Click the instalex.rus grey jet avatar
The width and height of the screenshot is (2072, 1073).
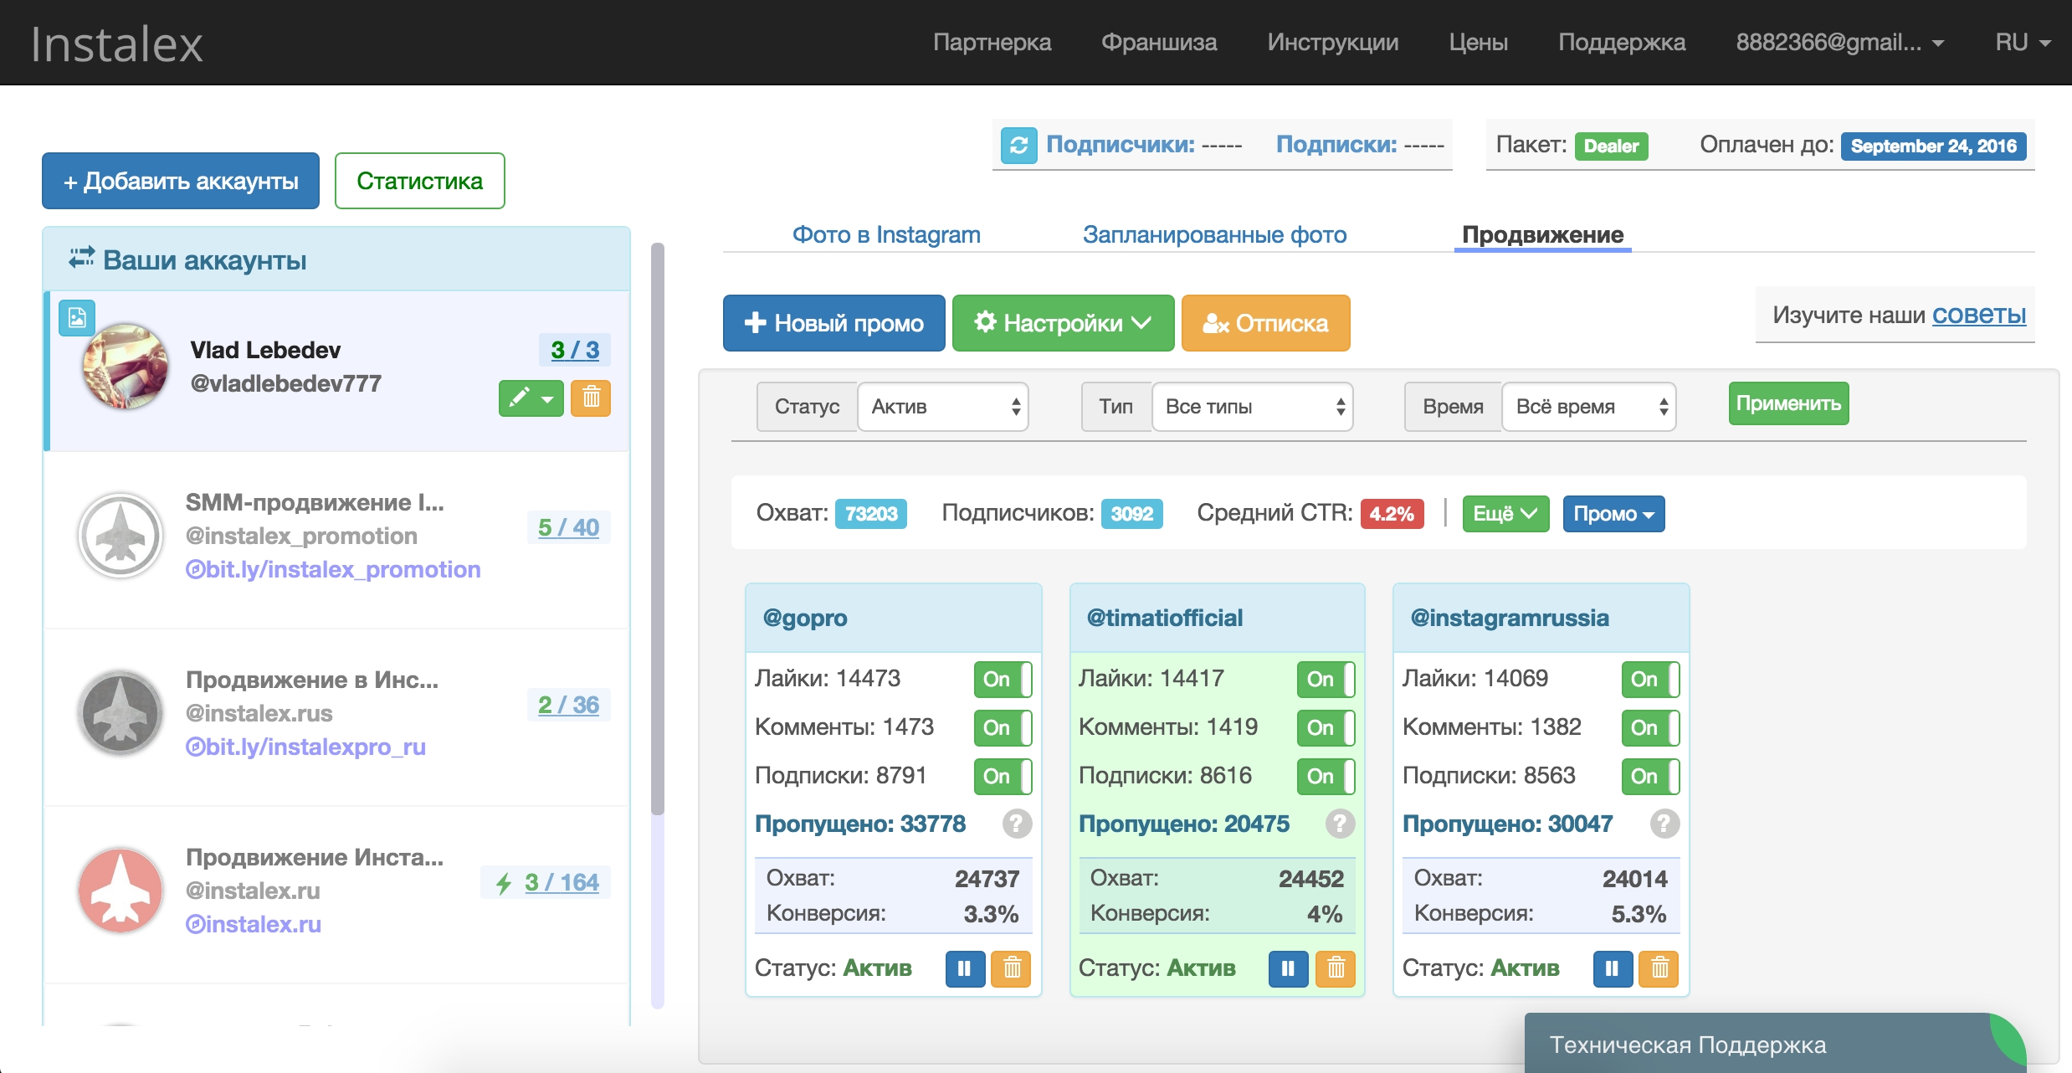point(121,713)
